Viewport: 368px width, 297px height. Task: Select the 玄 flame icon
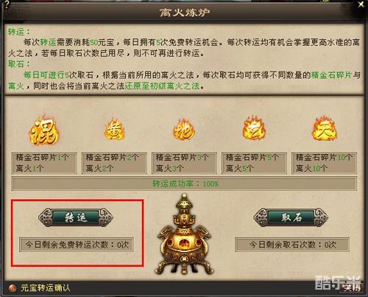click(254, 128)
